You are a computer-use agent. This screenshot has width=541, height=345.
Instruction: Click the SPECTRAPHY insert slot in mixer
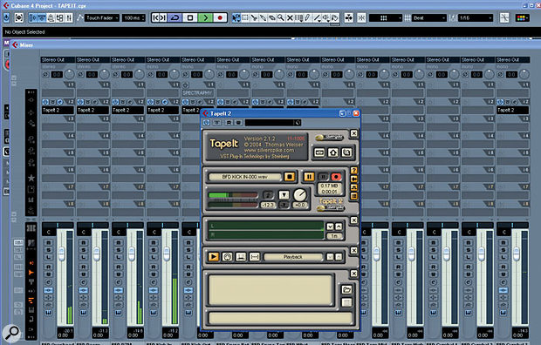click(x=197, y=92)
